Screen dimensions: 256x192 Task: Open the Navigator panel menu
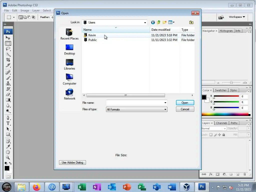click(x=249, y=32)
